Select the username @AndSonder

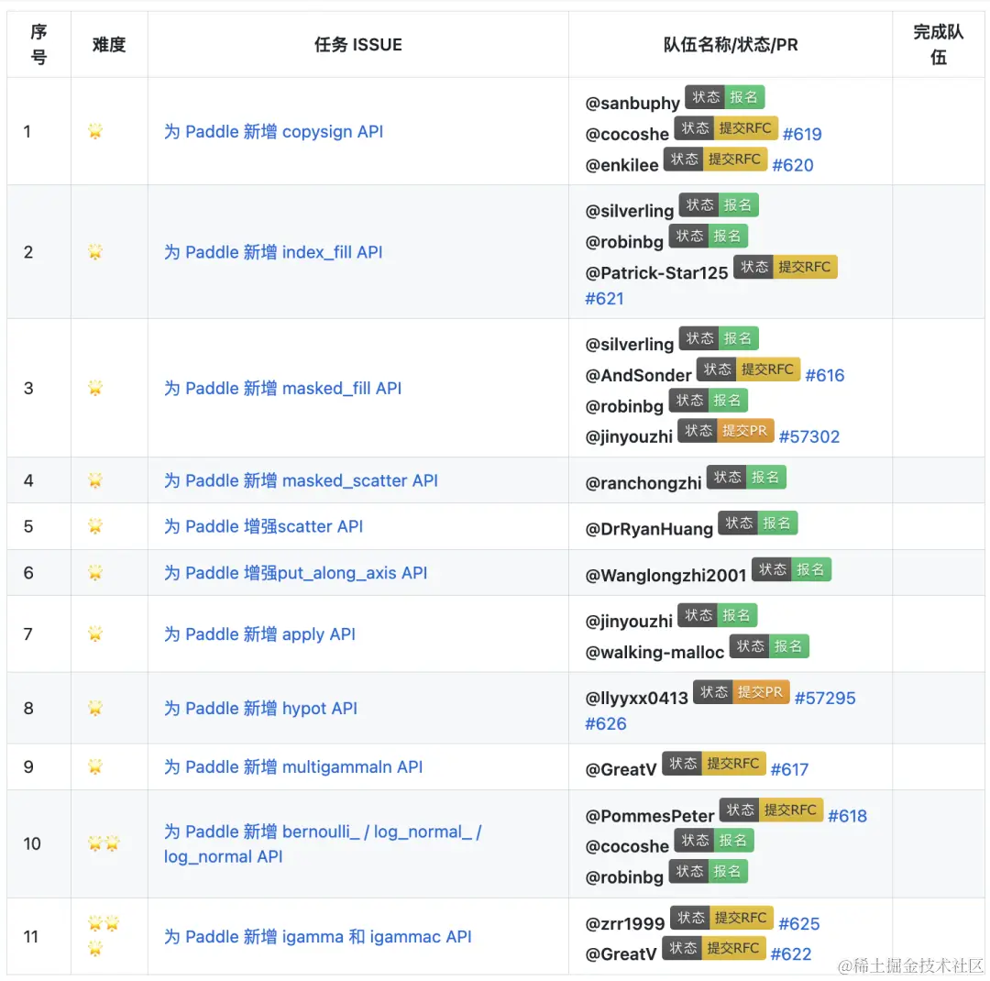point(638,375)
